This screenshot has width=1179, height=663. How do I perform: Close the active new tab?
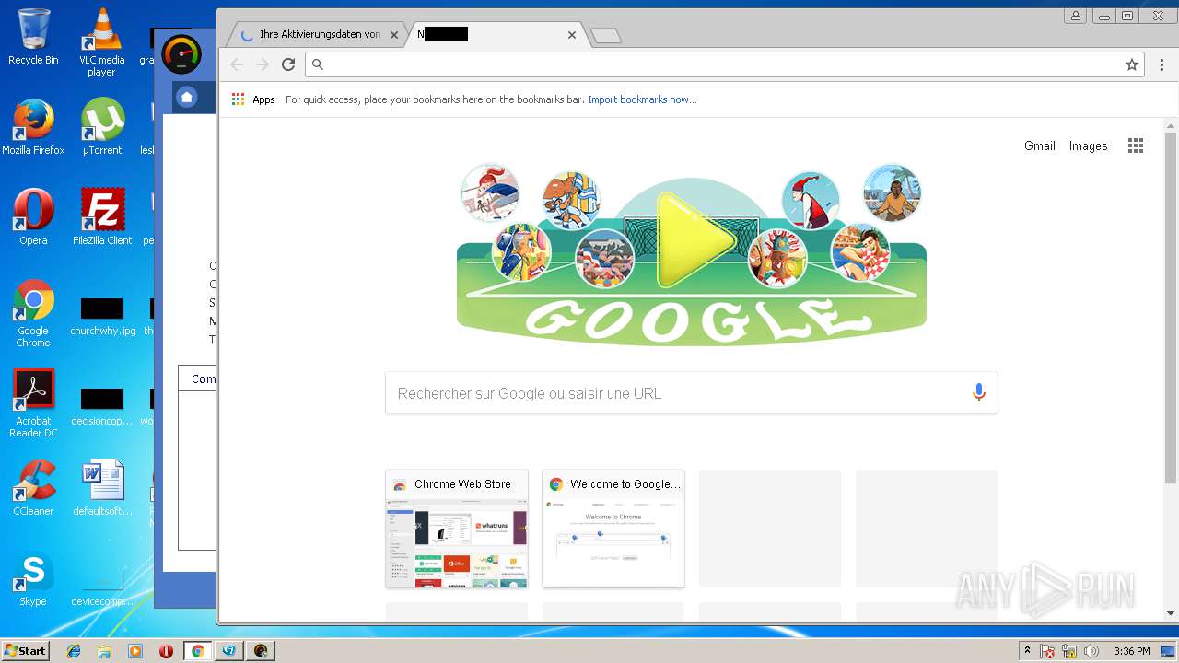click(x=572, y=35)
